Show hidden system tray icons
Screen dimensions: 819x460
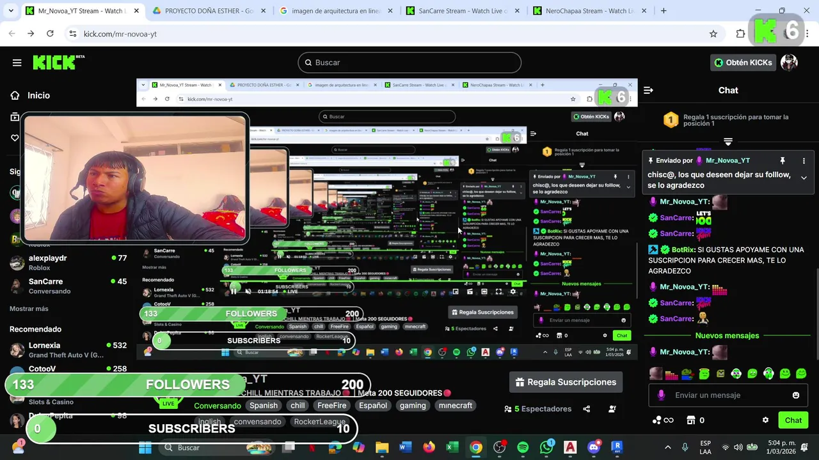(x=667, y=448)
